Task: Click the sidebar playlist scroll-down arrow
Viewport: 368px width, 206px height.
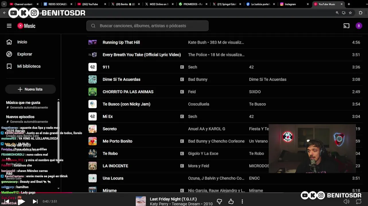Action: (59, 188)
